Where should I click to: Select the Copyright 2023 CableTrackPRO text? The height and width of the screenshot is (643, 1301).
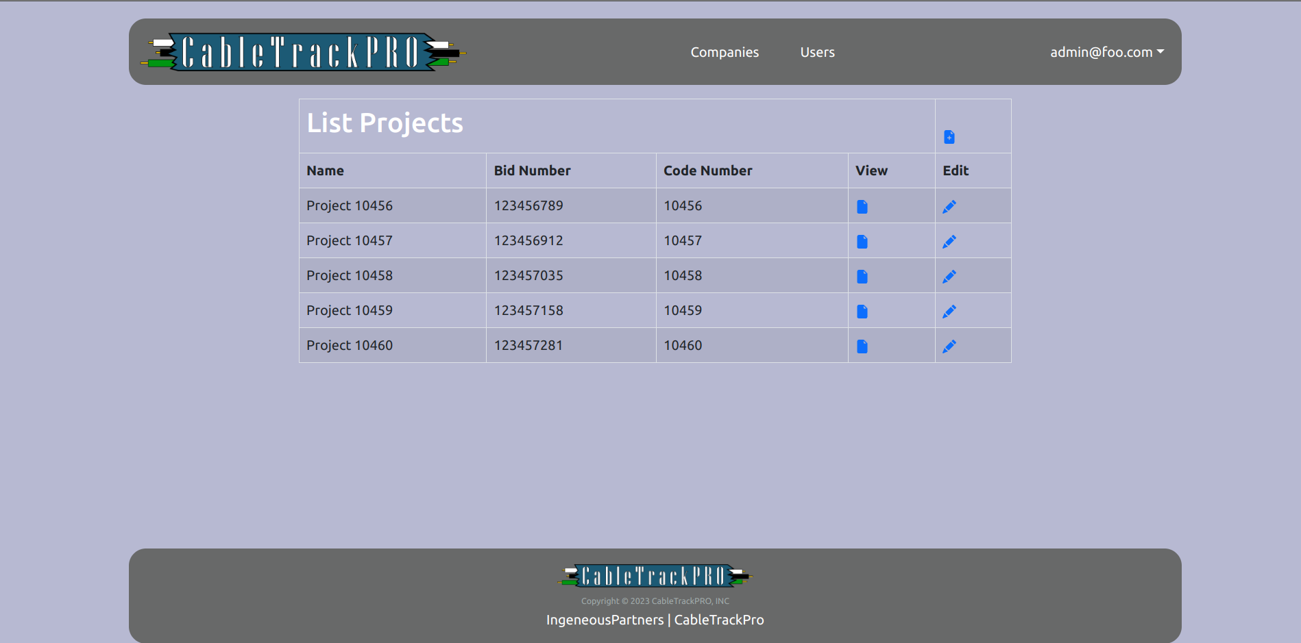[655, 601]
